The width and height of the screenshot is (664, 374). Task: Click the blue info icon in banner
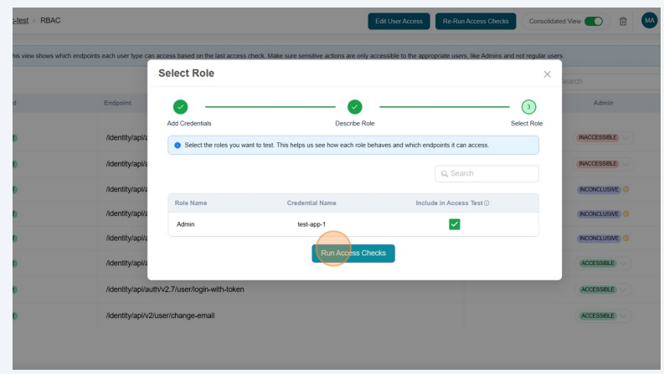(x=178, y=145)
